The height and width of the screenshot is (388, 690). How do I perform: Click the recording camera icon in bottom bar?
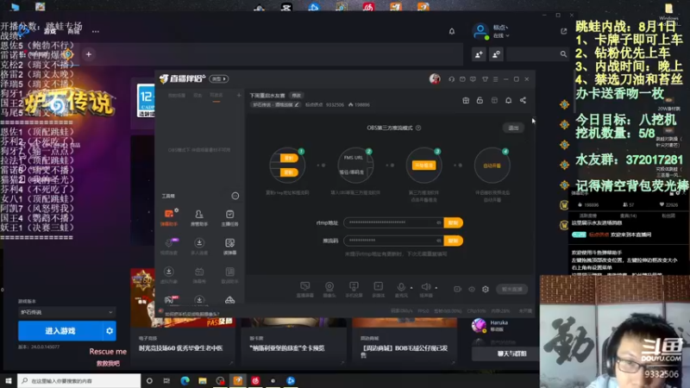458,289
